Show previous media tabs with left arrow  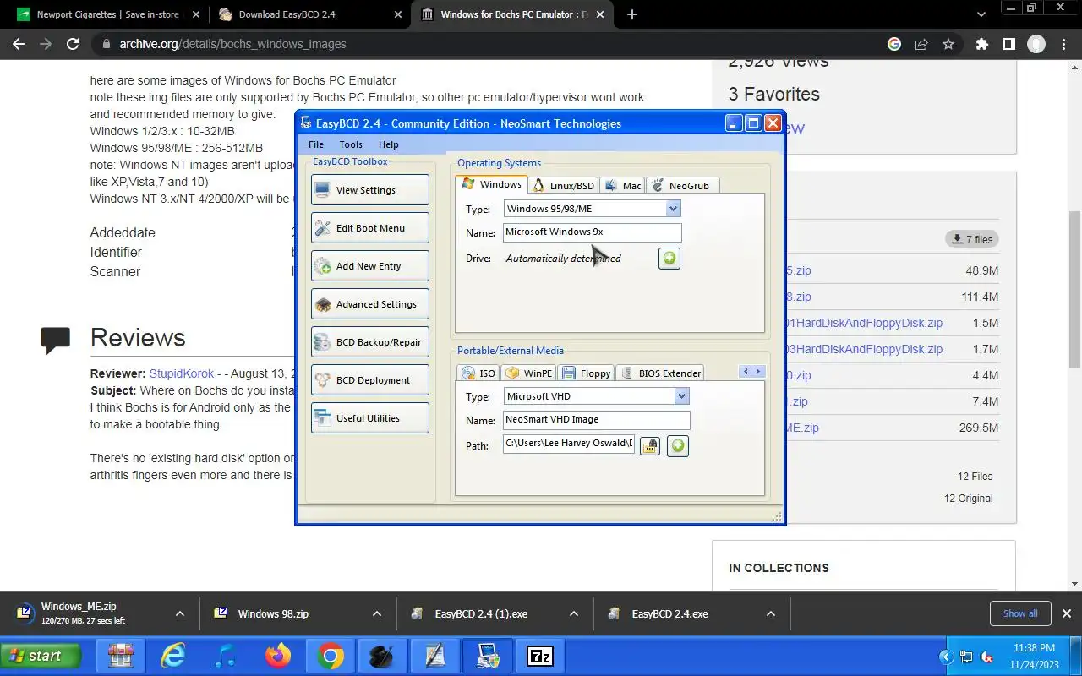pyautogui.click(x=746, y=371)
